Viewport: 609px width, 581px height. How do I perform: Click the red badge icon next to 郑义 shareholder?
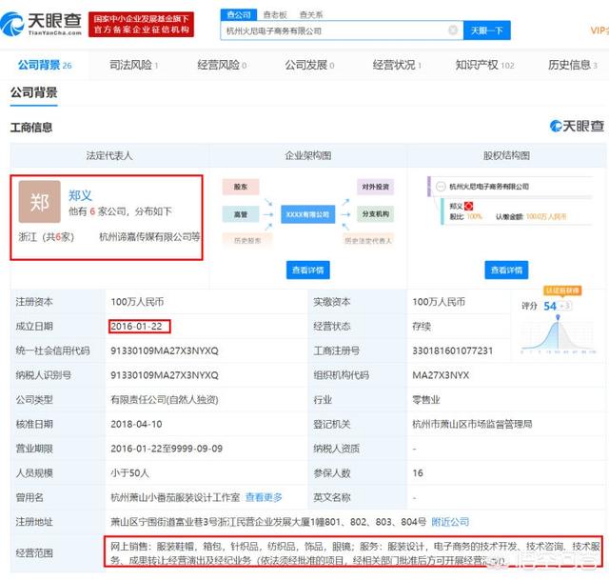pos(469,206)
